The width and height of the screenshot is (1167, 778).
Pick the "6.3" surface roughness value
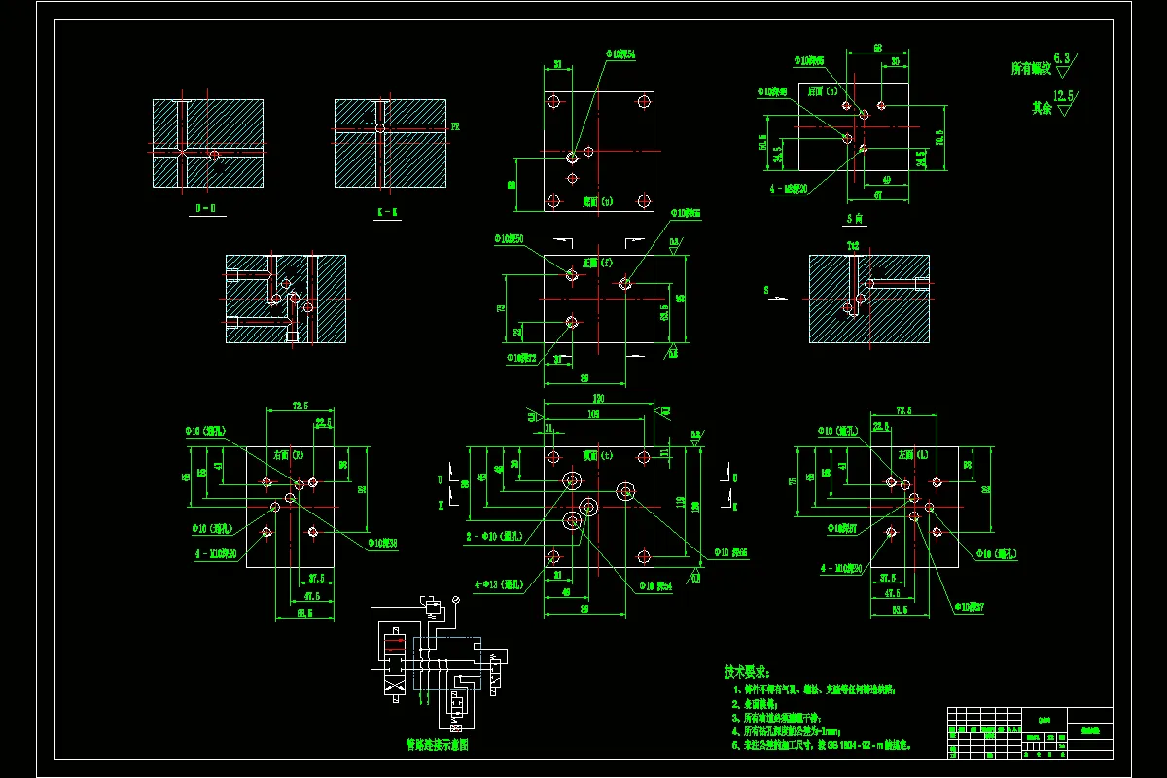[1062, 58]
